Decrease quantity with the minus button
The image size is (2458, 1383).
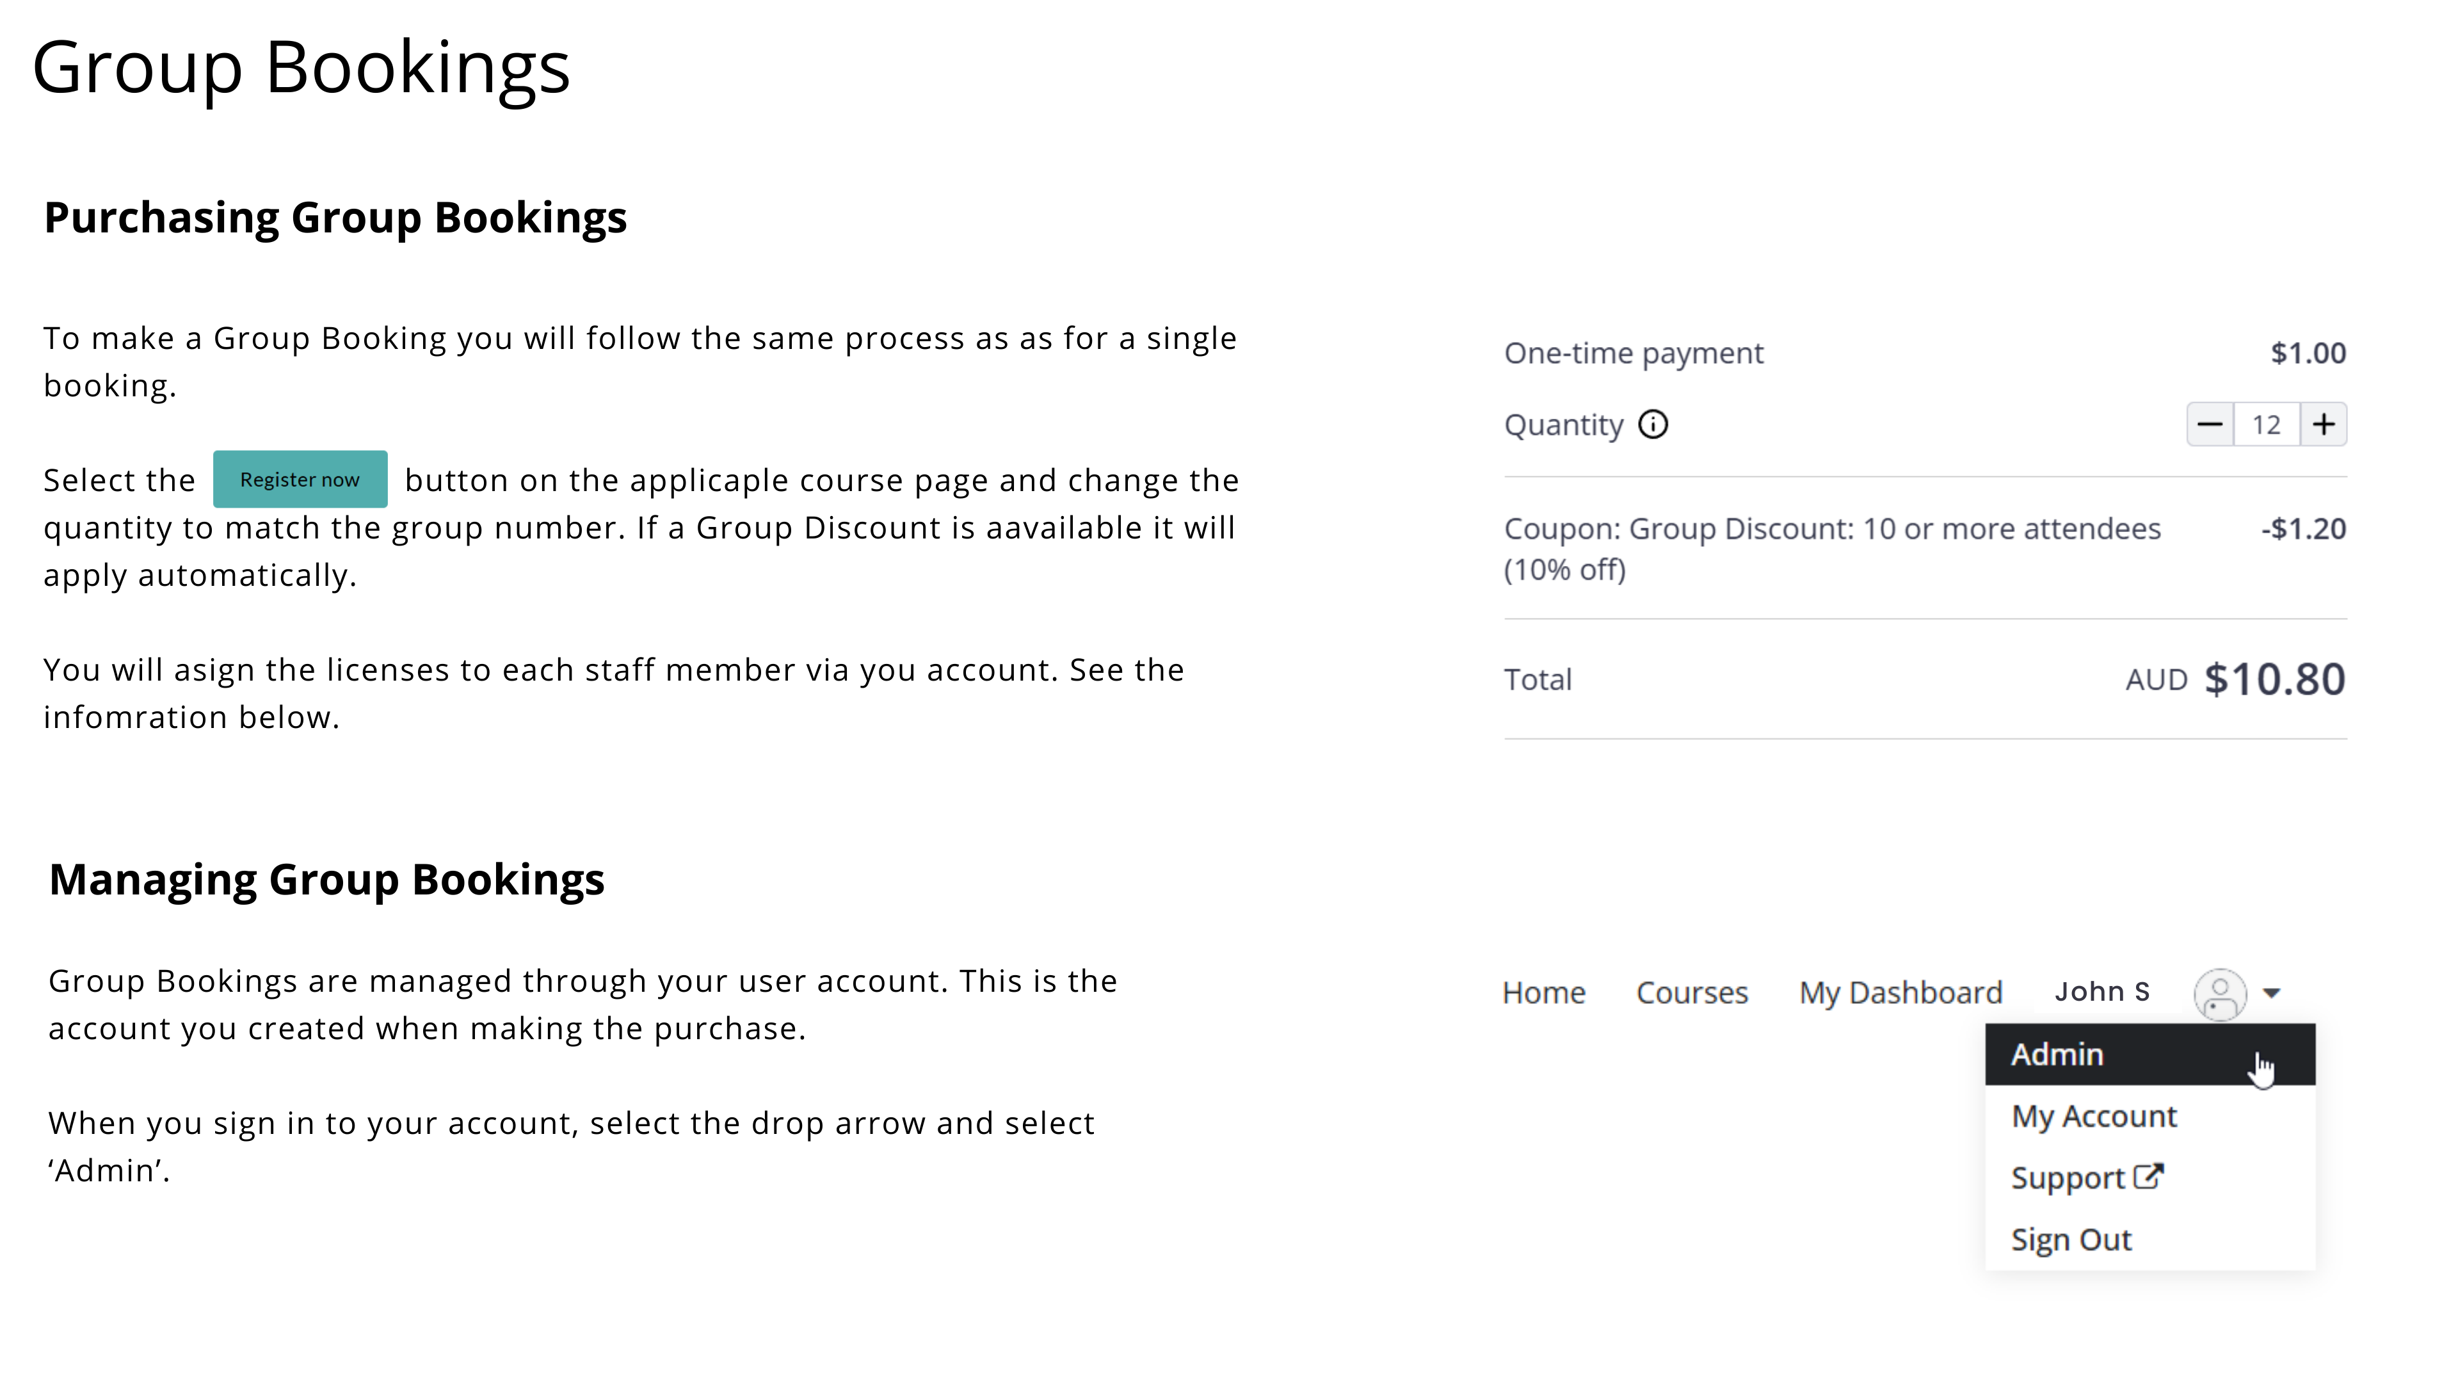[x=2210, y=425]
